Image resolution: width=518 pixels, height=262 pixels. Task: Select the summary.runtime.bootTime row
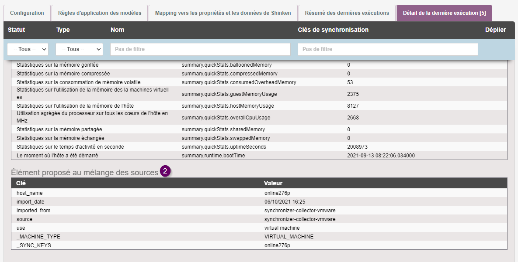point(213,156)
